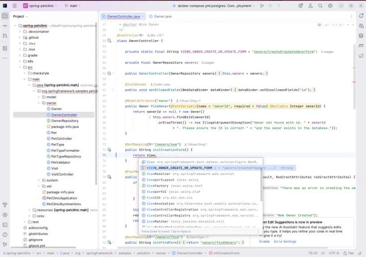This screenshot has height=257, width=366.
Task: Open the Code With Me icon
Action: tap(311, 6)
